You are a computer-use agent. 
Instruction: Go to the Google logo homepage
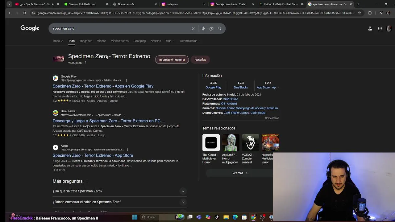point(30,28)
